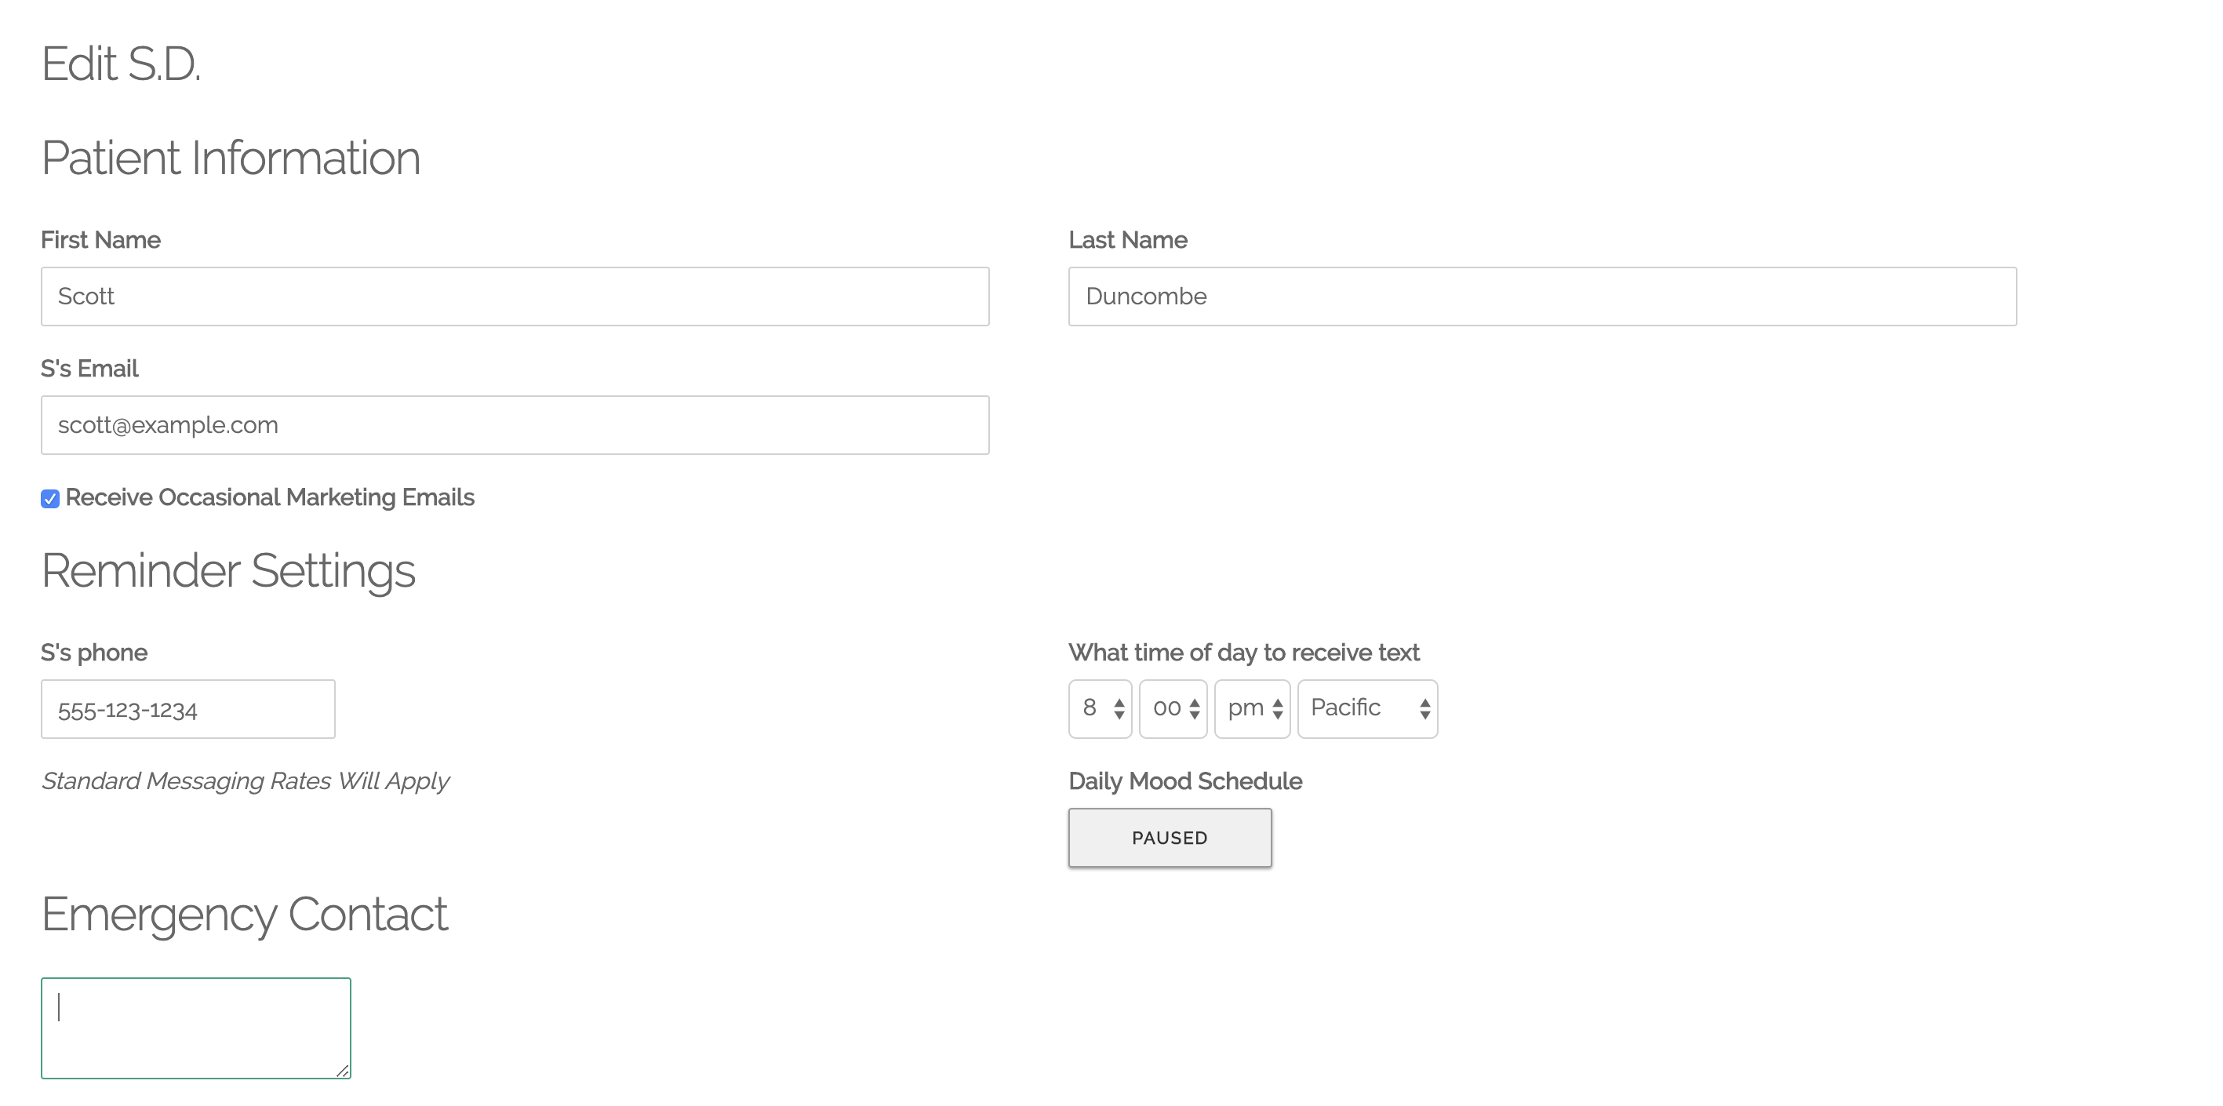This screenshot has height=1106, width=2223.
Task: Focus the email field with scott@example.com
Action: pyautogui.click(x=515, y=424)
